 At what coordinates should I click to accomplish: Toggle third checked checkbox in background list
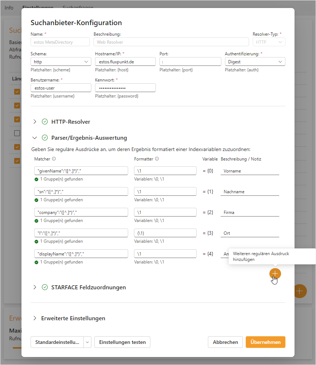(17, 119)
